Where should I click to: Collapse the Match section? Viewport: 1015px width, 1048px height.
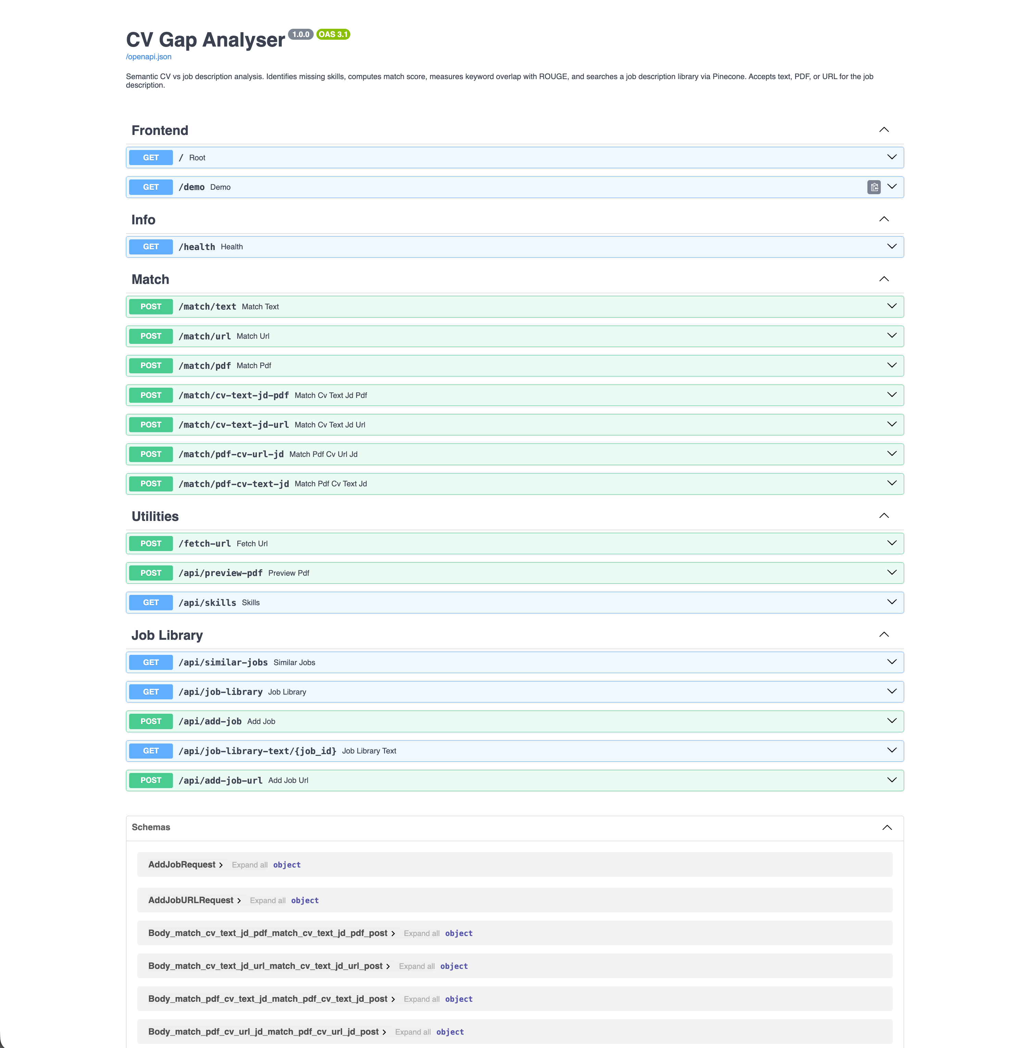pyautogui.click(x=884, y=279)
